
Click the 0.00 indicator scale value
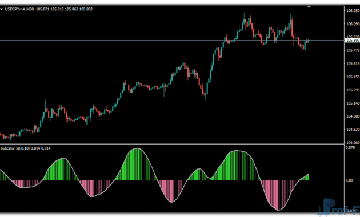pyautogui.click(x=349, y=180)
